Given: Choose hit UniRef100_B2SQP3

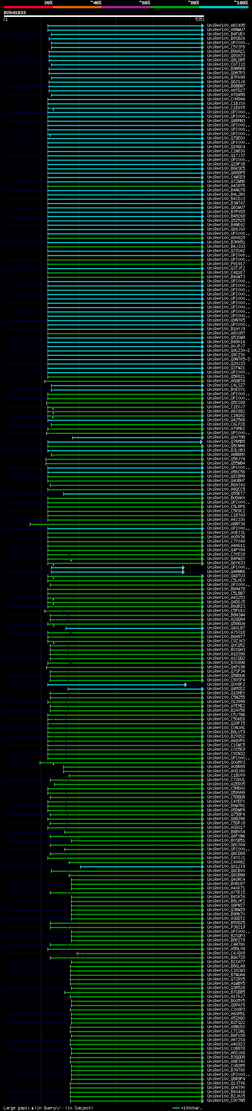Looking at the screenshot, I should coord(226,936).
